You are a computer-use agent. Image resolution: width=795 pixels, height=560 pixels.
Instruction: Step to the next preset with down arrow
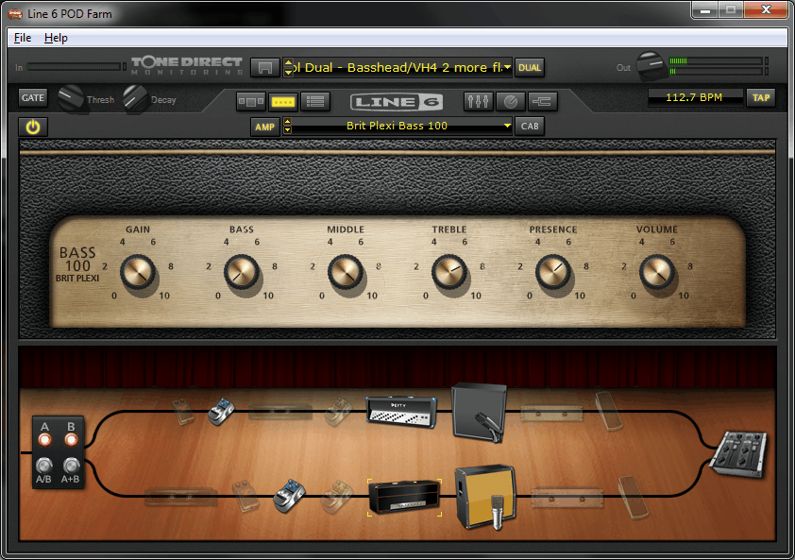pos(288,72)
